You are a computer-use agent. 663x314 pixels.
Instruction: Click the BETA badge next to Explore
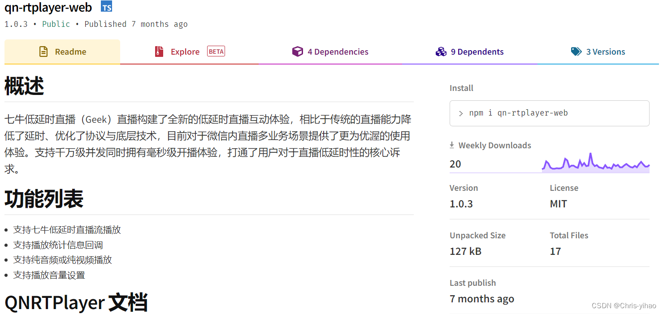pyautogui.click(x=216, y=51)
